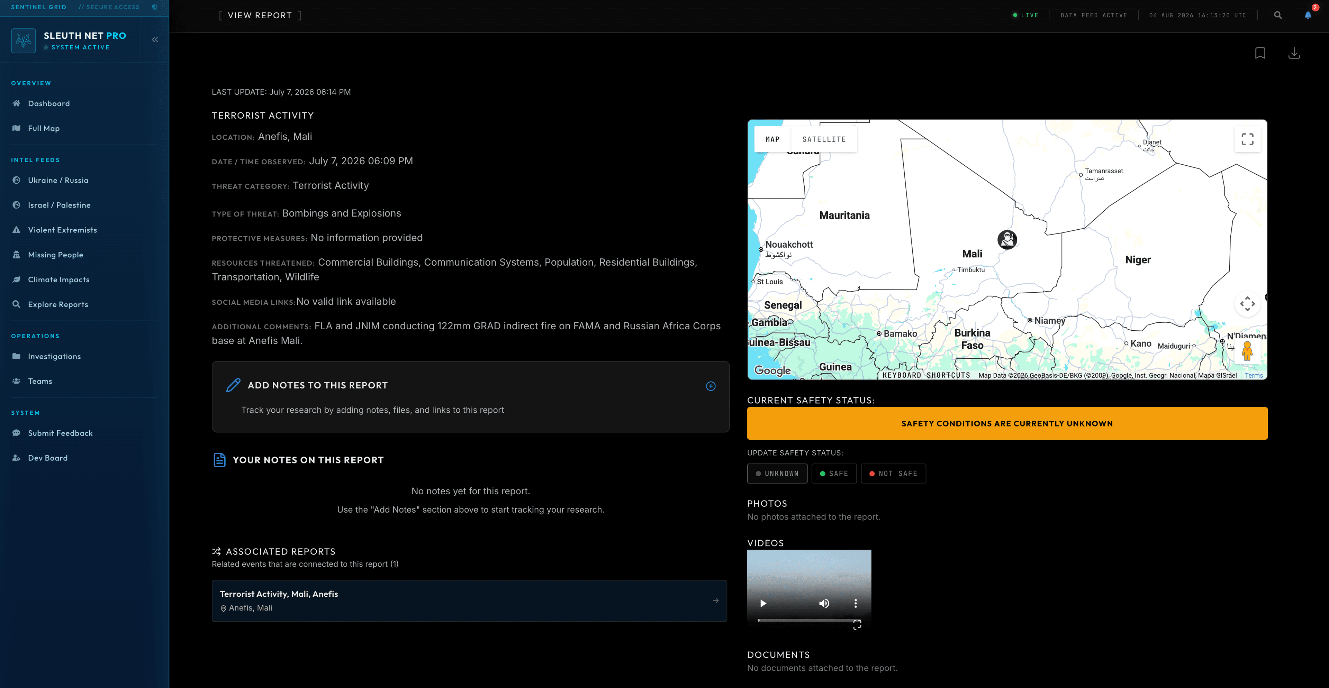Open associated report Terrorist Activity, Mali, Anefis
This screenshot has width=1329, height=688.
point(469,601)
